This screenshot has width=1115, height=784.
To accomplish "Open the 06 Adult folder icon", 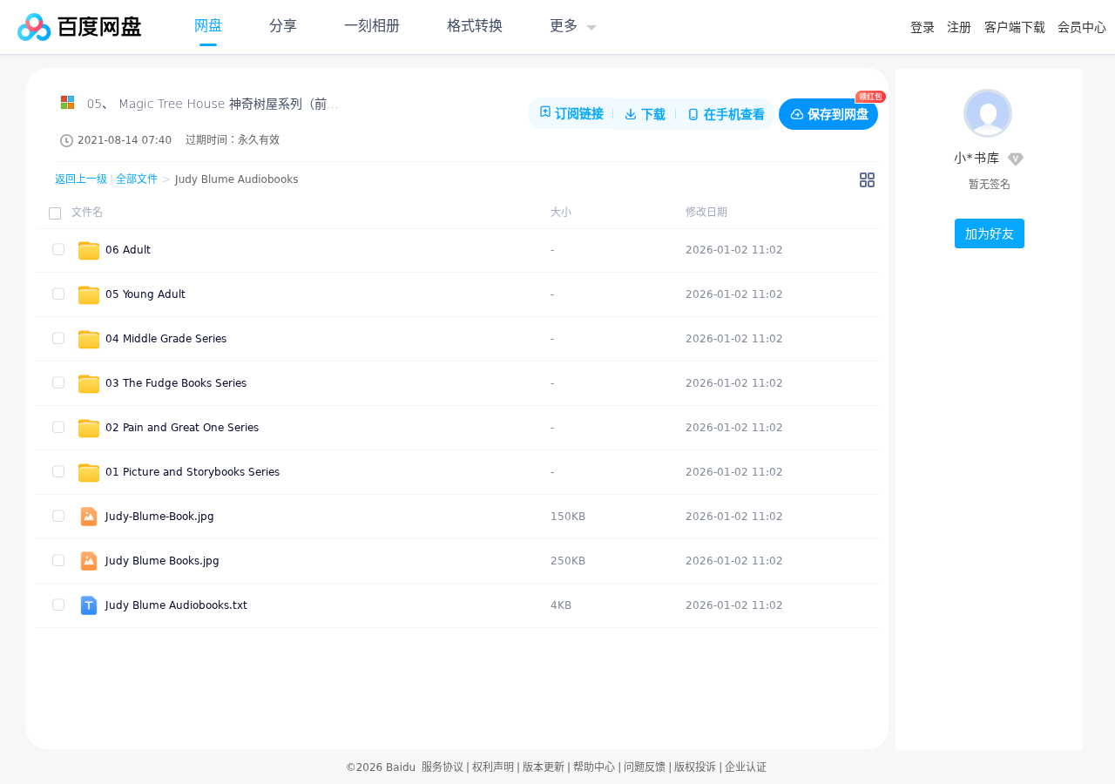I will pos(89,250).
